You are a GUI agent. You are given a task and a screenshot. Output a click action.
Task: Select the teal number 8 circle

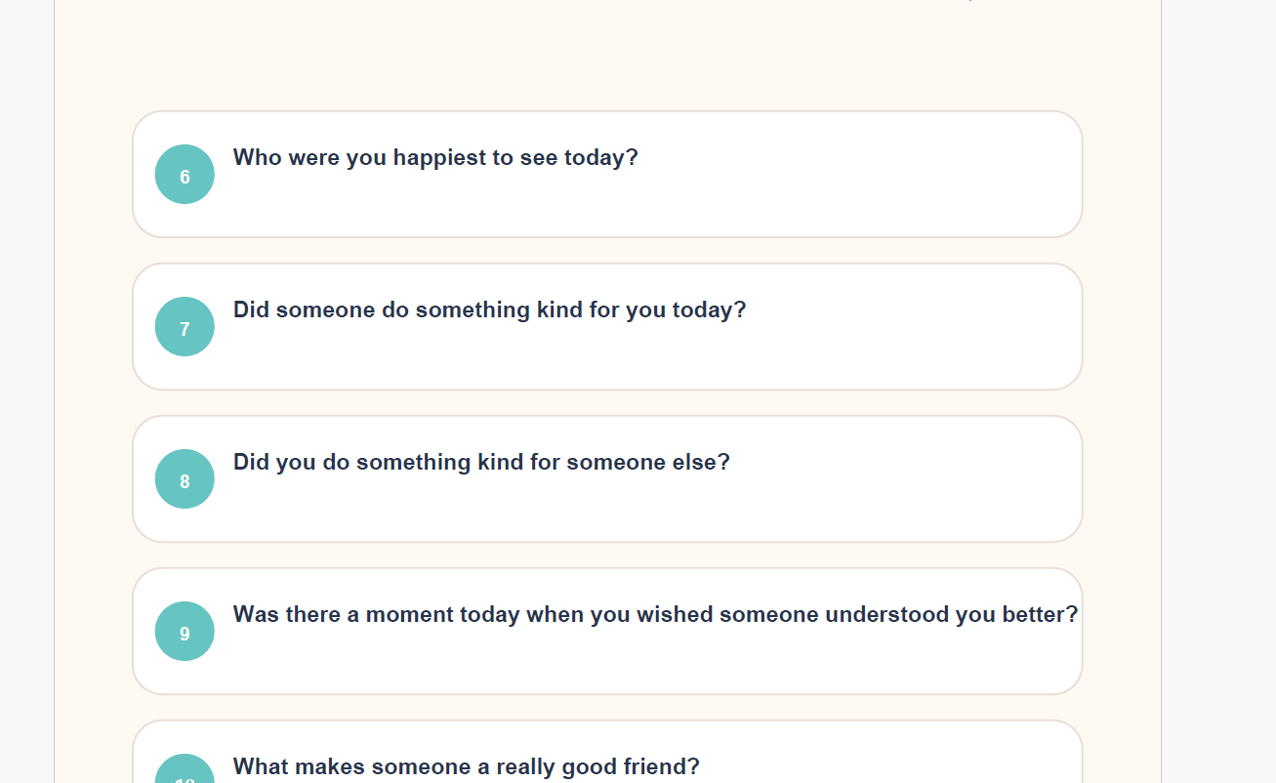(x=185, y=478)
